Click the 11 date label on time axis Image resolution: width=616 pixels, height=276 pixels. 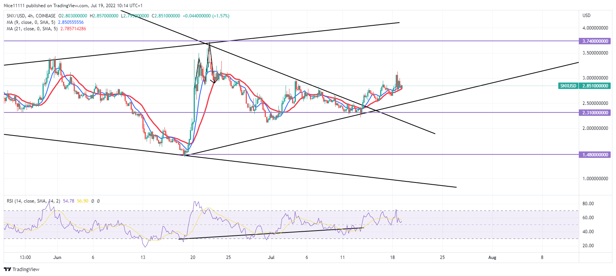click(x=343, y=257)
